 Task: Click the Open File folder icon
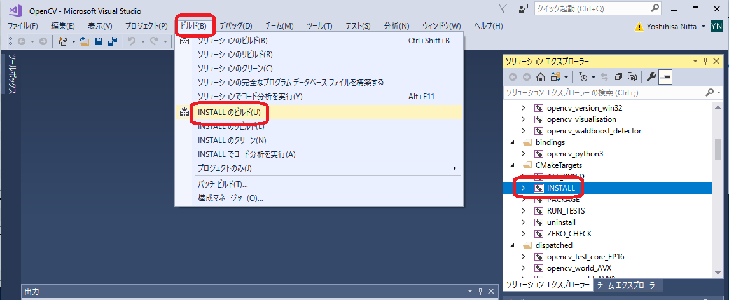[x=84, y=41]
